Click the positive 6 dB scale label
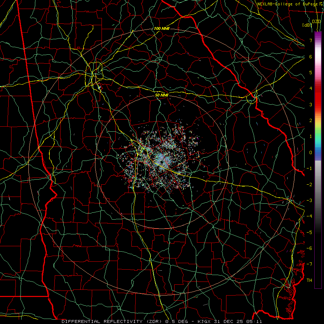This screenshot has height=324, width=324. (x=311, y=57)
